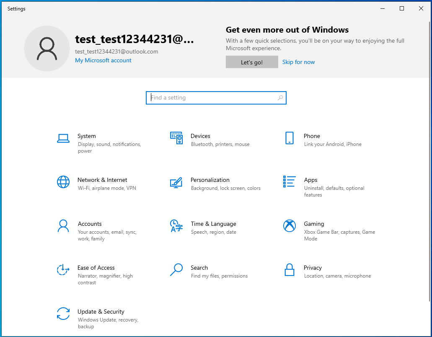Open Gaming settings title

pos(314,224)
